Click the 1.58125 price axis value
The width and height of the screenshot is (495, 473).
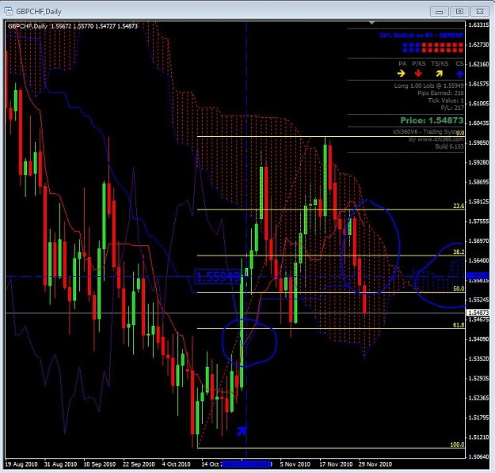[478, 202]
